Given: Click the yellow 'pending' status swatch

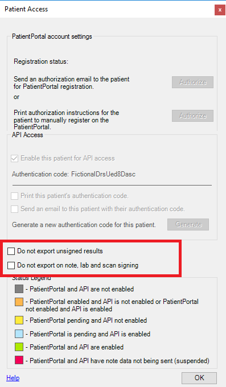Looking at the screenshot, I should [19, 320].
